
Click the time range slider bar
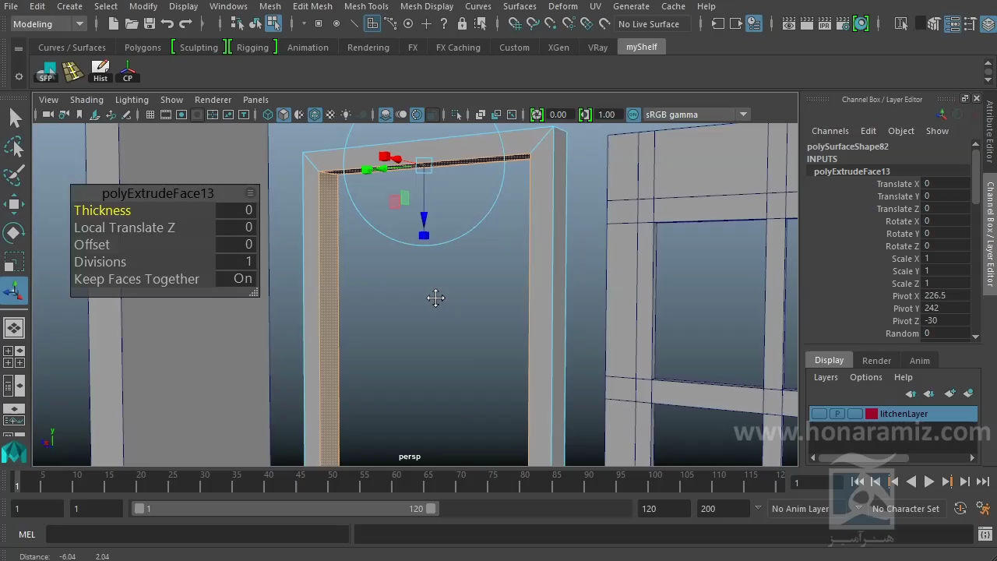[x=285, y=509]
